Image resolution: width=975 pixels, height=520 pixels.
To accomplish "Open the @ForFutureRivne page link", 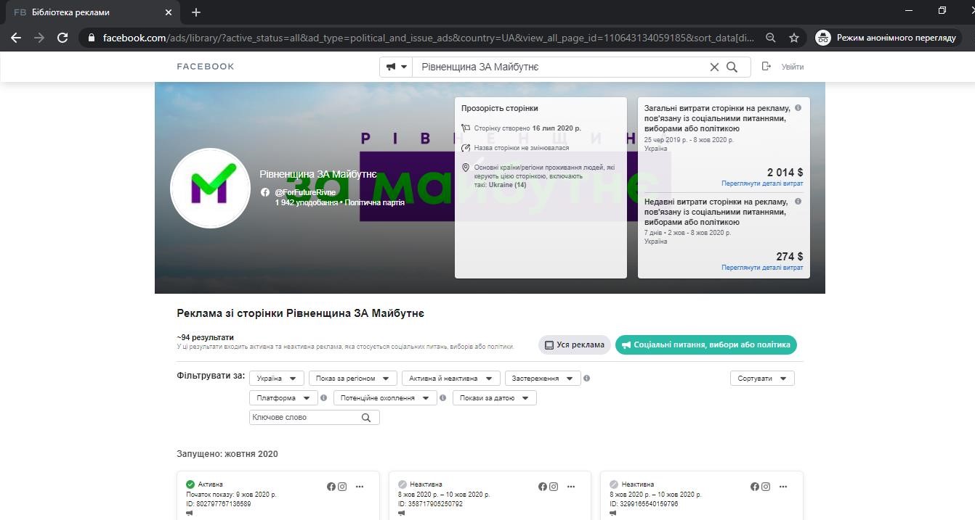I will coord(305,192).
